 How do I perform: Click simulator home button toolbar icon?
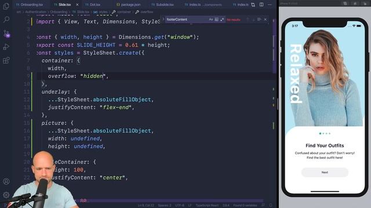coord(355,3)
